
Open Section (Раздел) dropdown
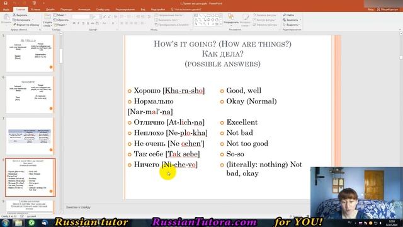(x=60, y=25)
